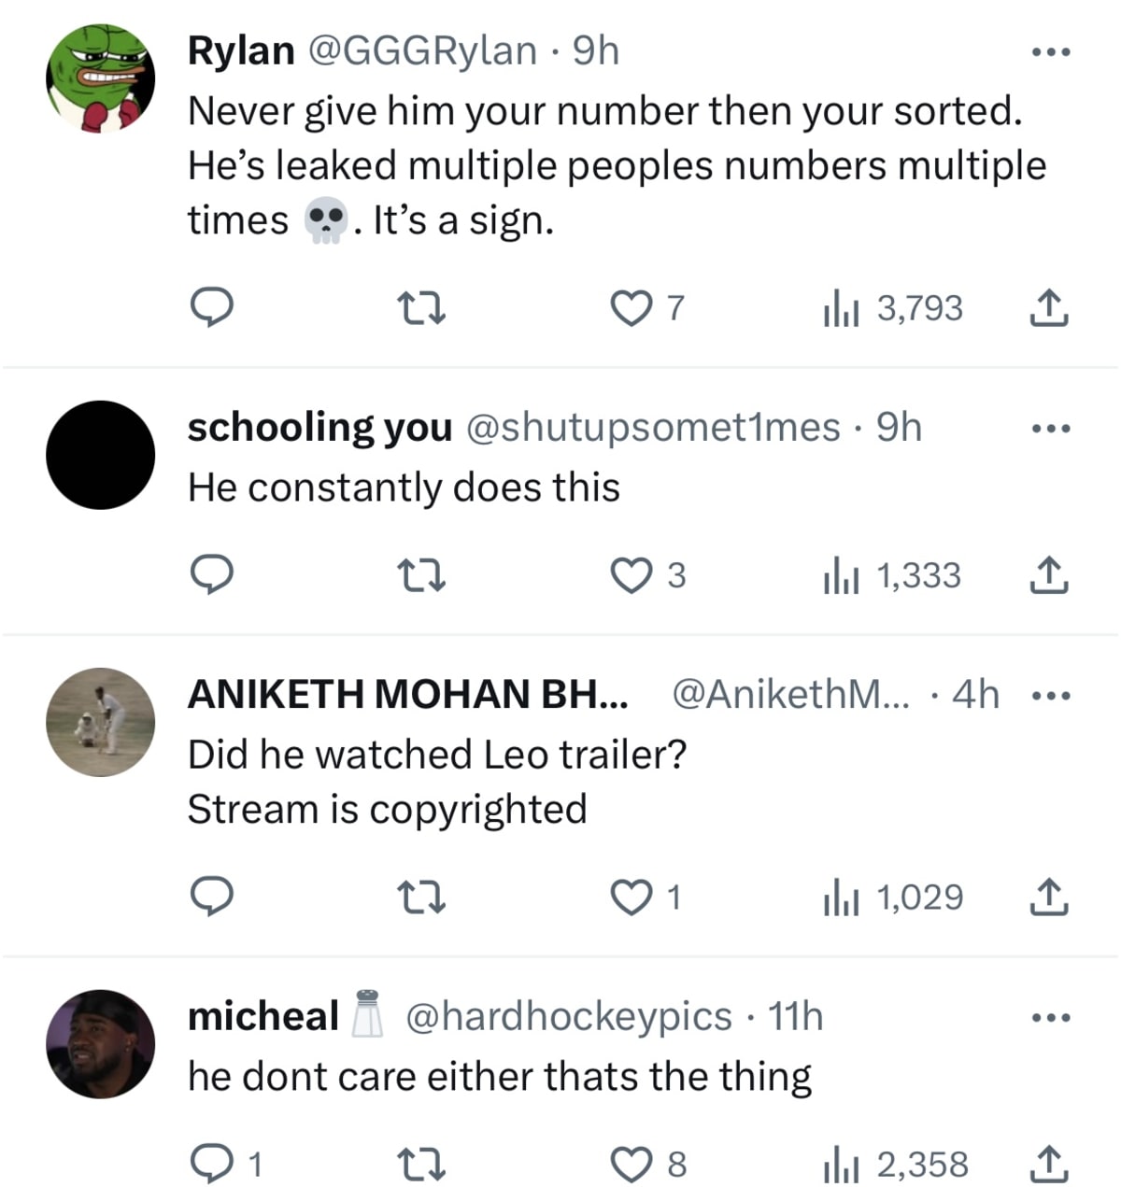The image size is (1121, 1187).
Task: View analytics showing 1,333 views
Action: coord(893,575)
